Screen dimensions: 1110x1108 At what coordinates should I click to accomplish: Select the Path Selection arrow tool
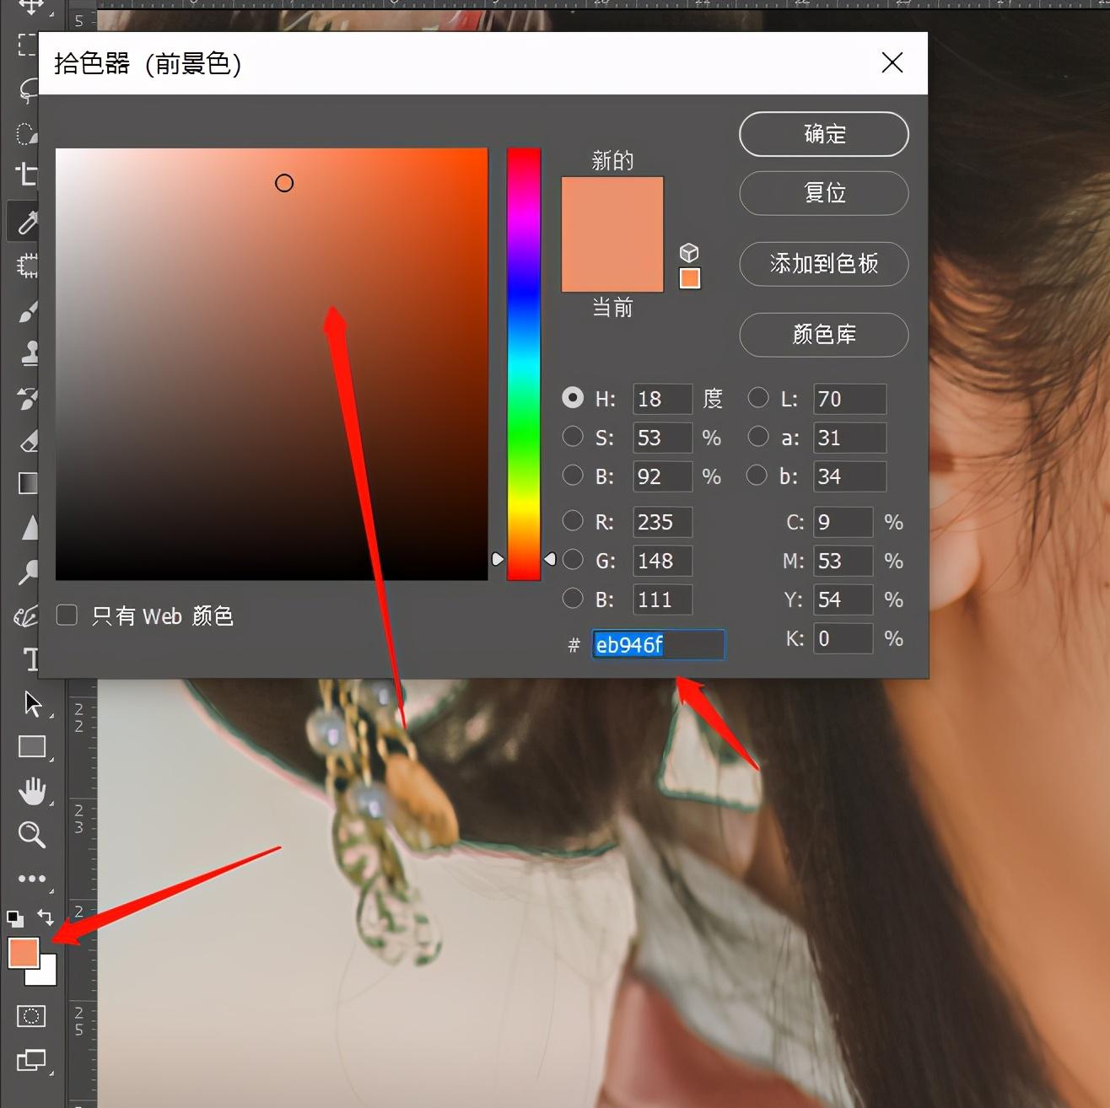(32, 703)
